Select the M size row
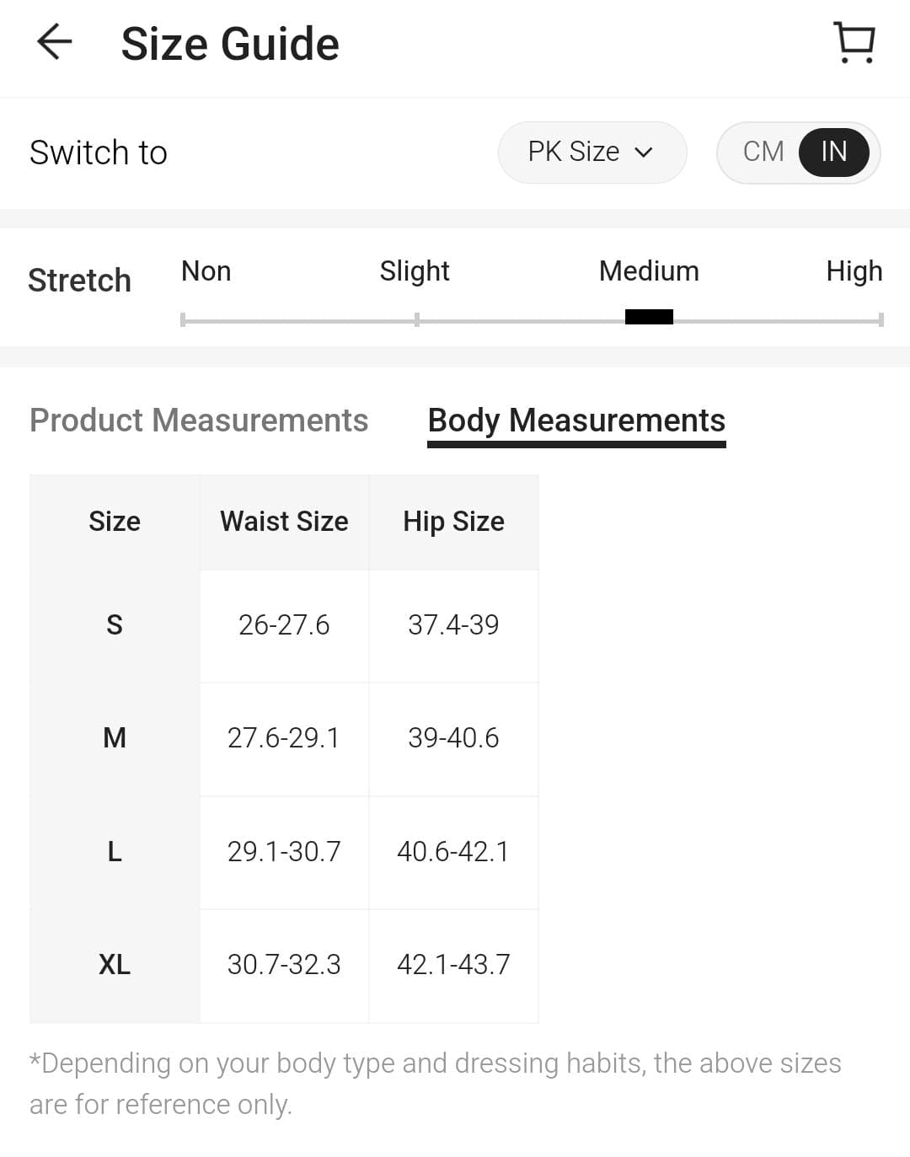The height and width of the screenshot is (1157, 910). click(115, 738)
